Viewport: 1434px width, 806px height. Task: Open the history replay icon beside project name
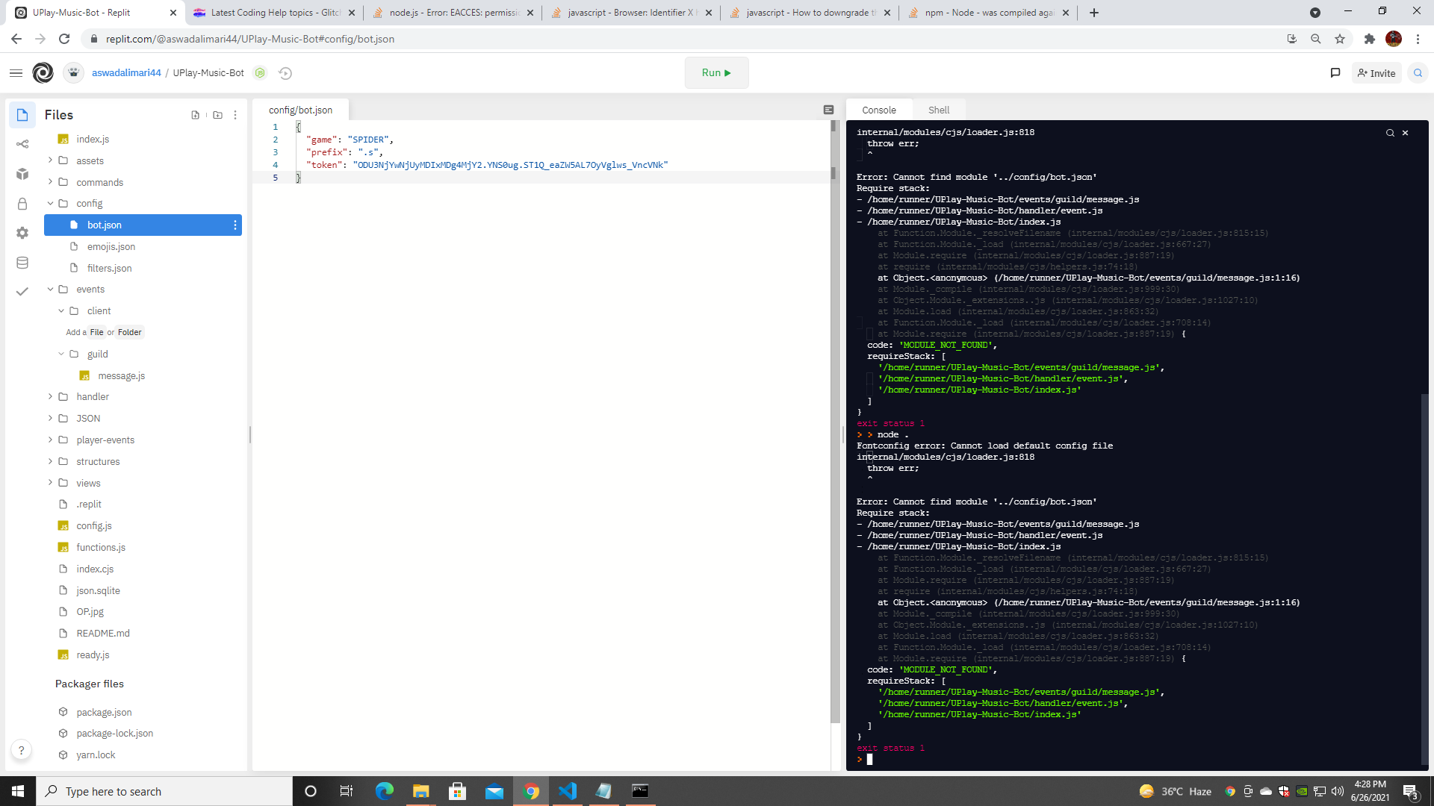click(x=285, y=73)
